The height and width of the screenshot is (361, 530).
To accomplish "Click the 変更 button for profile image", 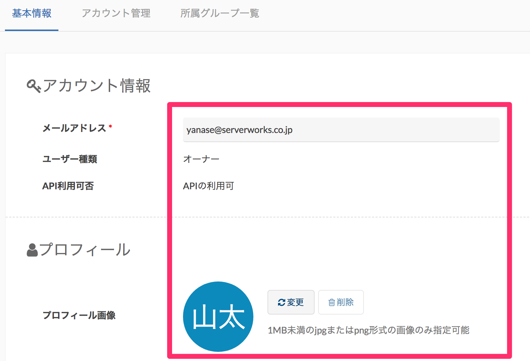I will pos(291,302).
